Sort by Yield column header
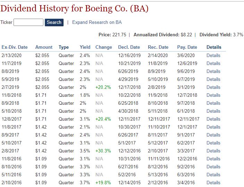Image resolution: width=244 pixels, height=187 pixels. coord(85,47)
